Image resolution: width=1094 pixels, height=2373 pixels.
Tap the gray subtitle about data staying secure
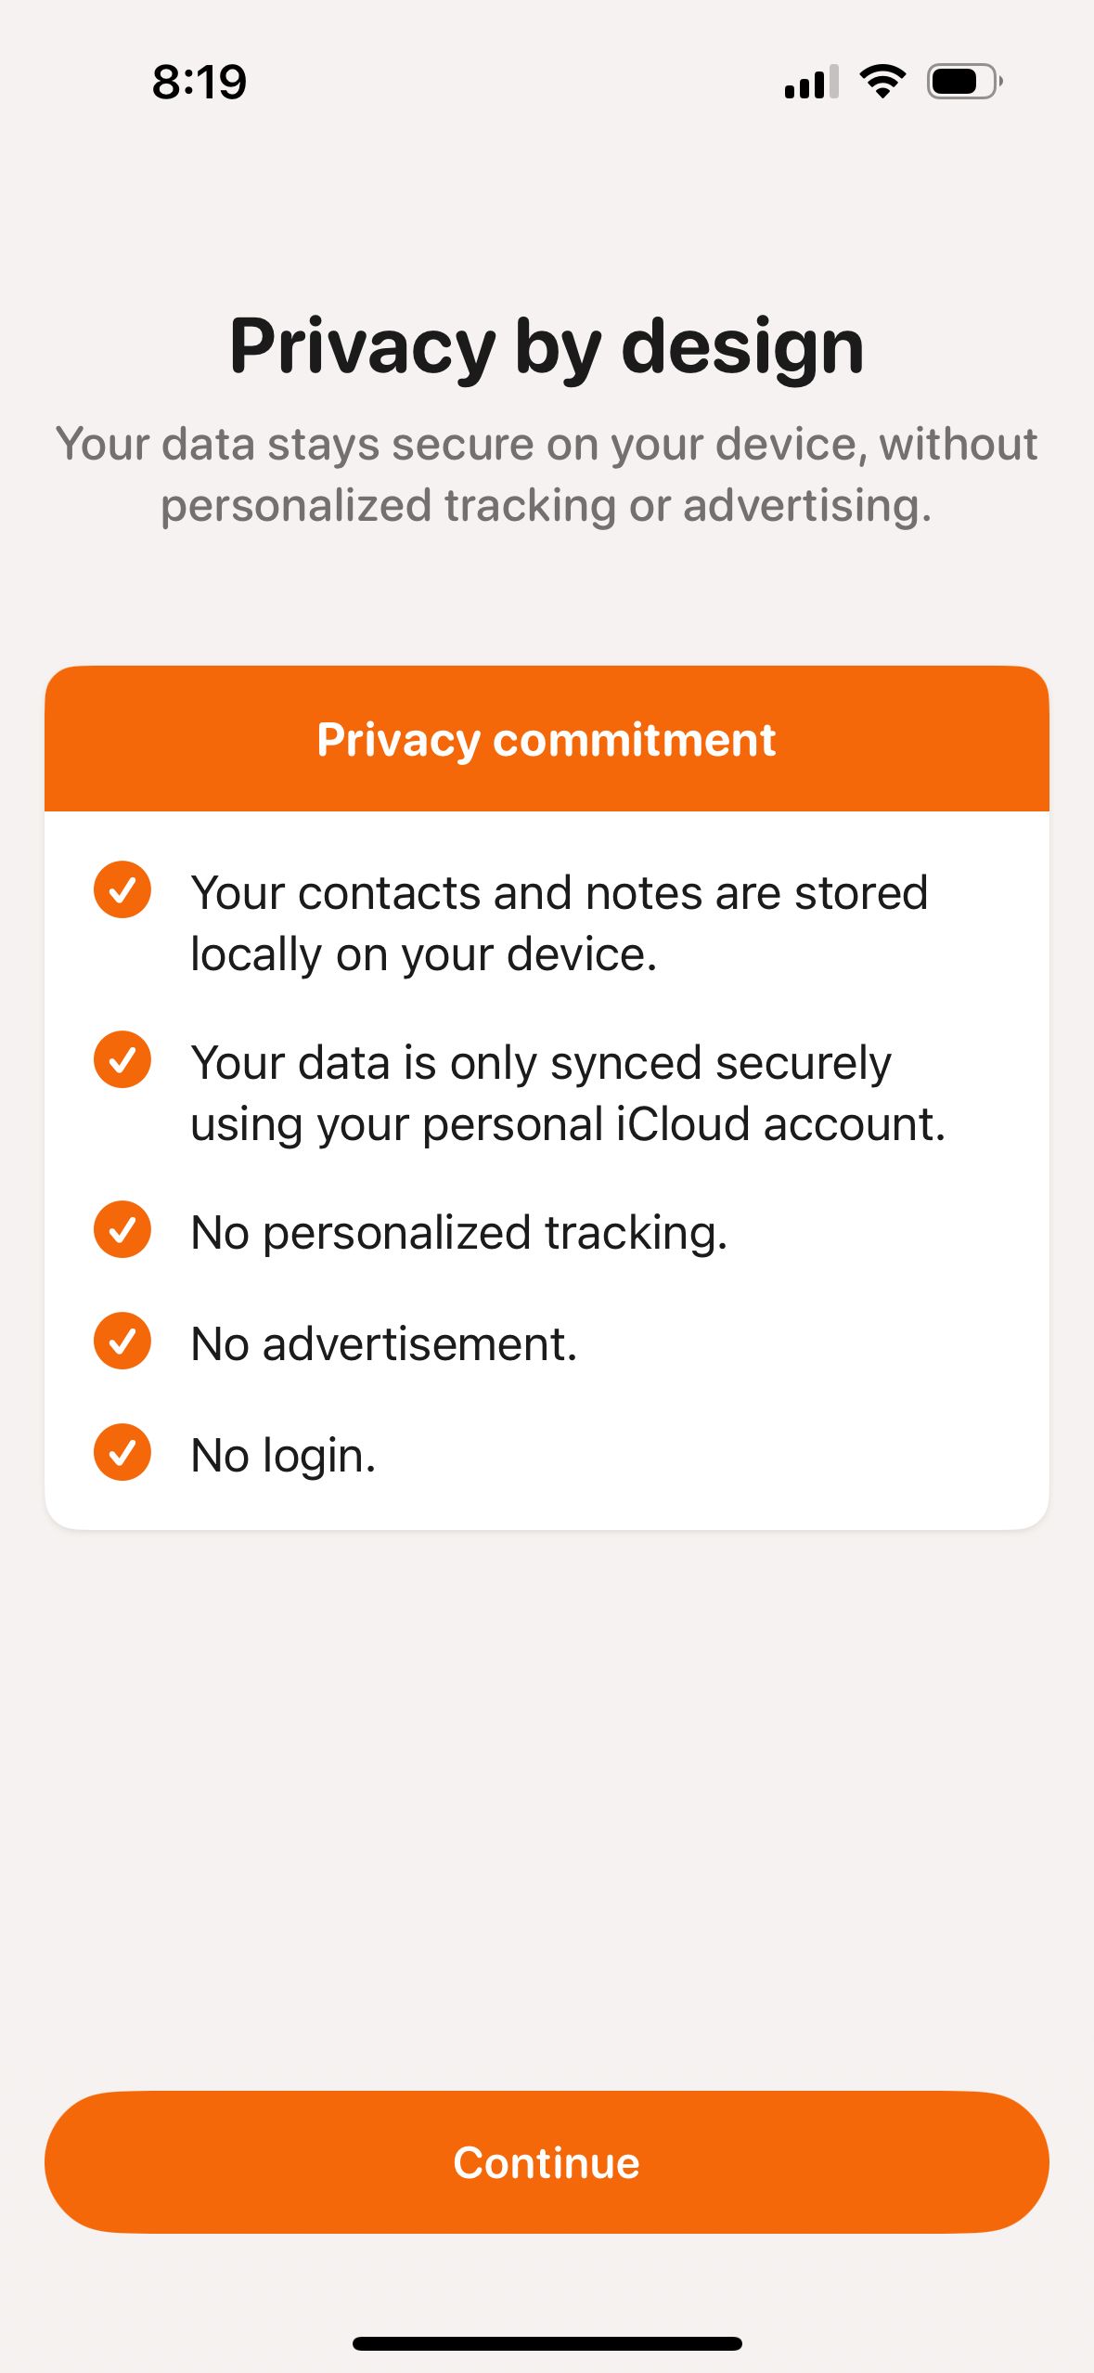pos(547,474)
